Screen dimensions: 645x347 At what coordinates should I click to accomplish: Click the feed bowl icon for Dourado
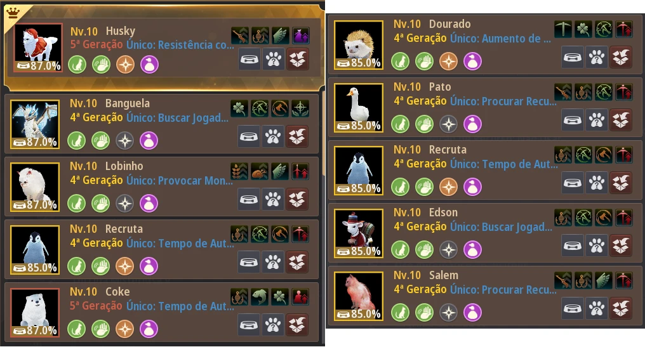573,56
